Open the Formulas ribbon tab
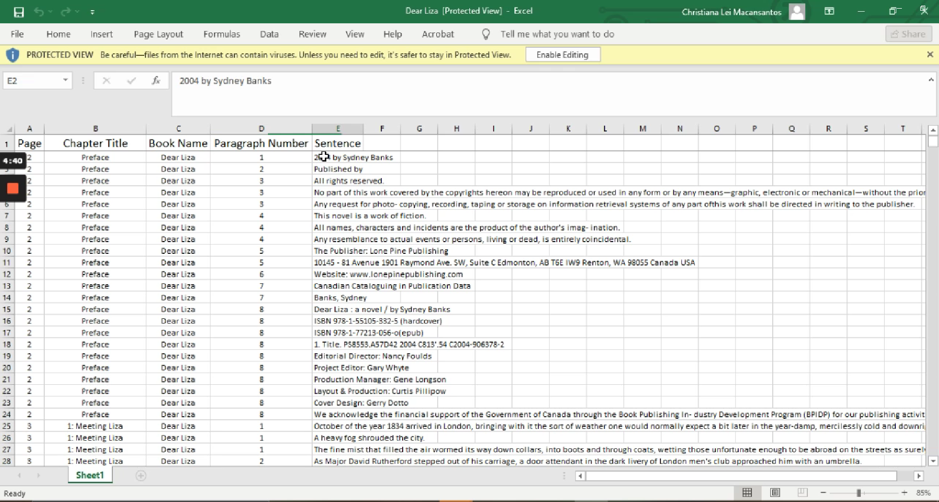 click(x=221, y=34)
